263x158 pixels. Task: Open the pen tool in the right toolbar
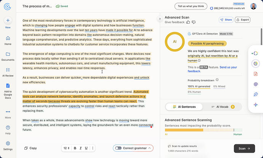coord(255,95)
